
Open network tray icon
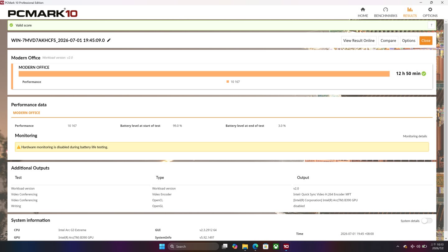click(413, 246)
